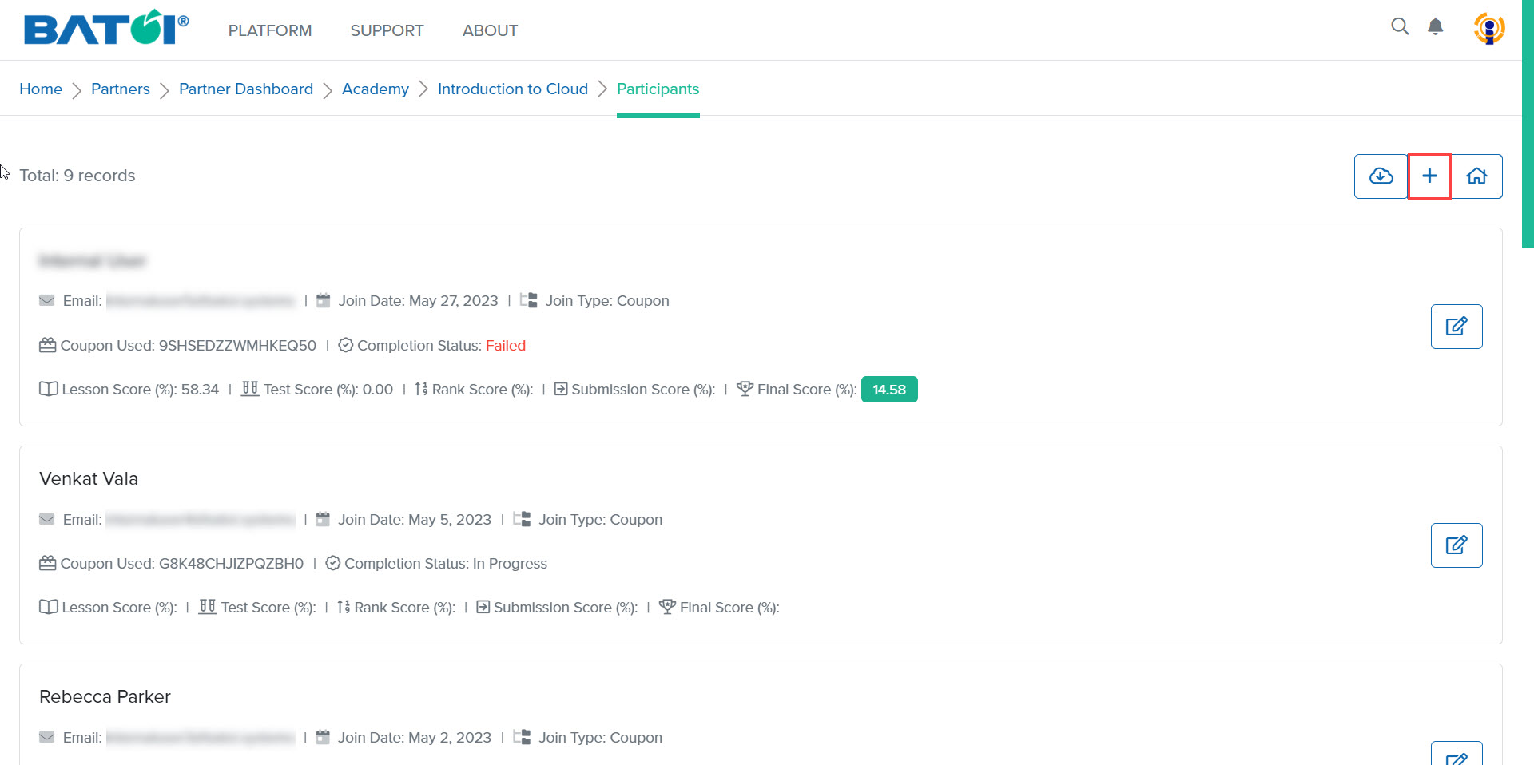Viewport: 1534px width, 765px height.
Task: Open the user profile avatar
Action: [x=1489, y=29]
